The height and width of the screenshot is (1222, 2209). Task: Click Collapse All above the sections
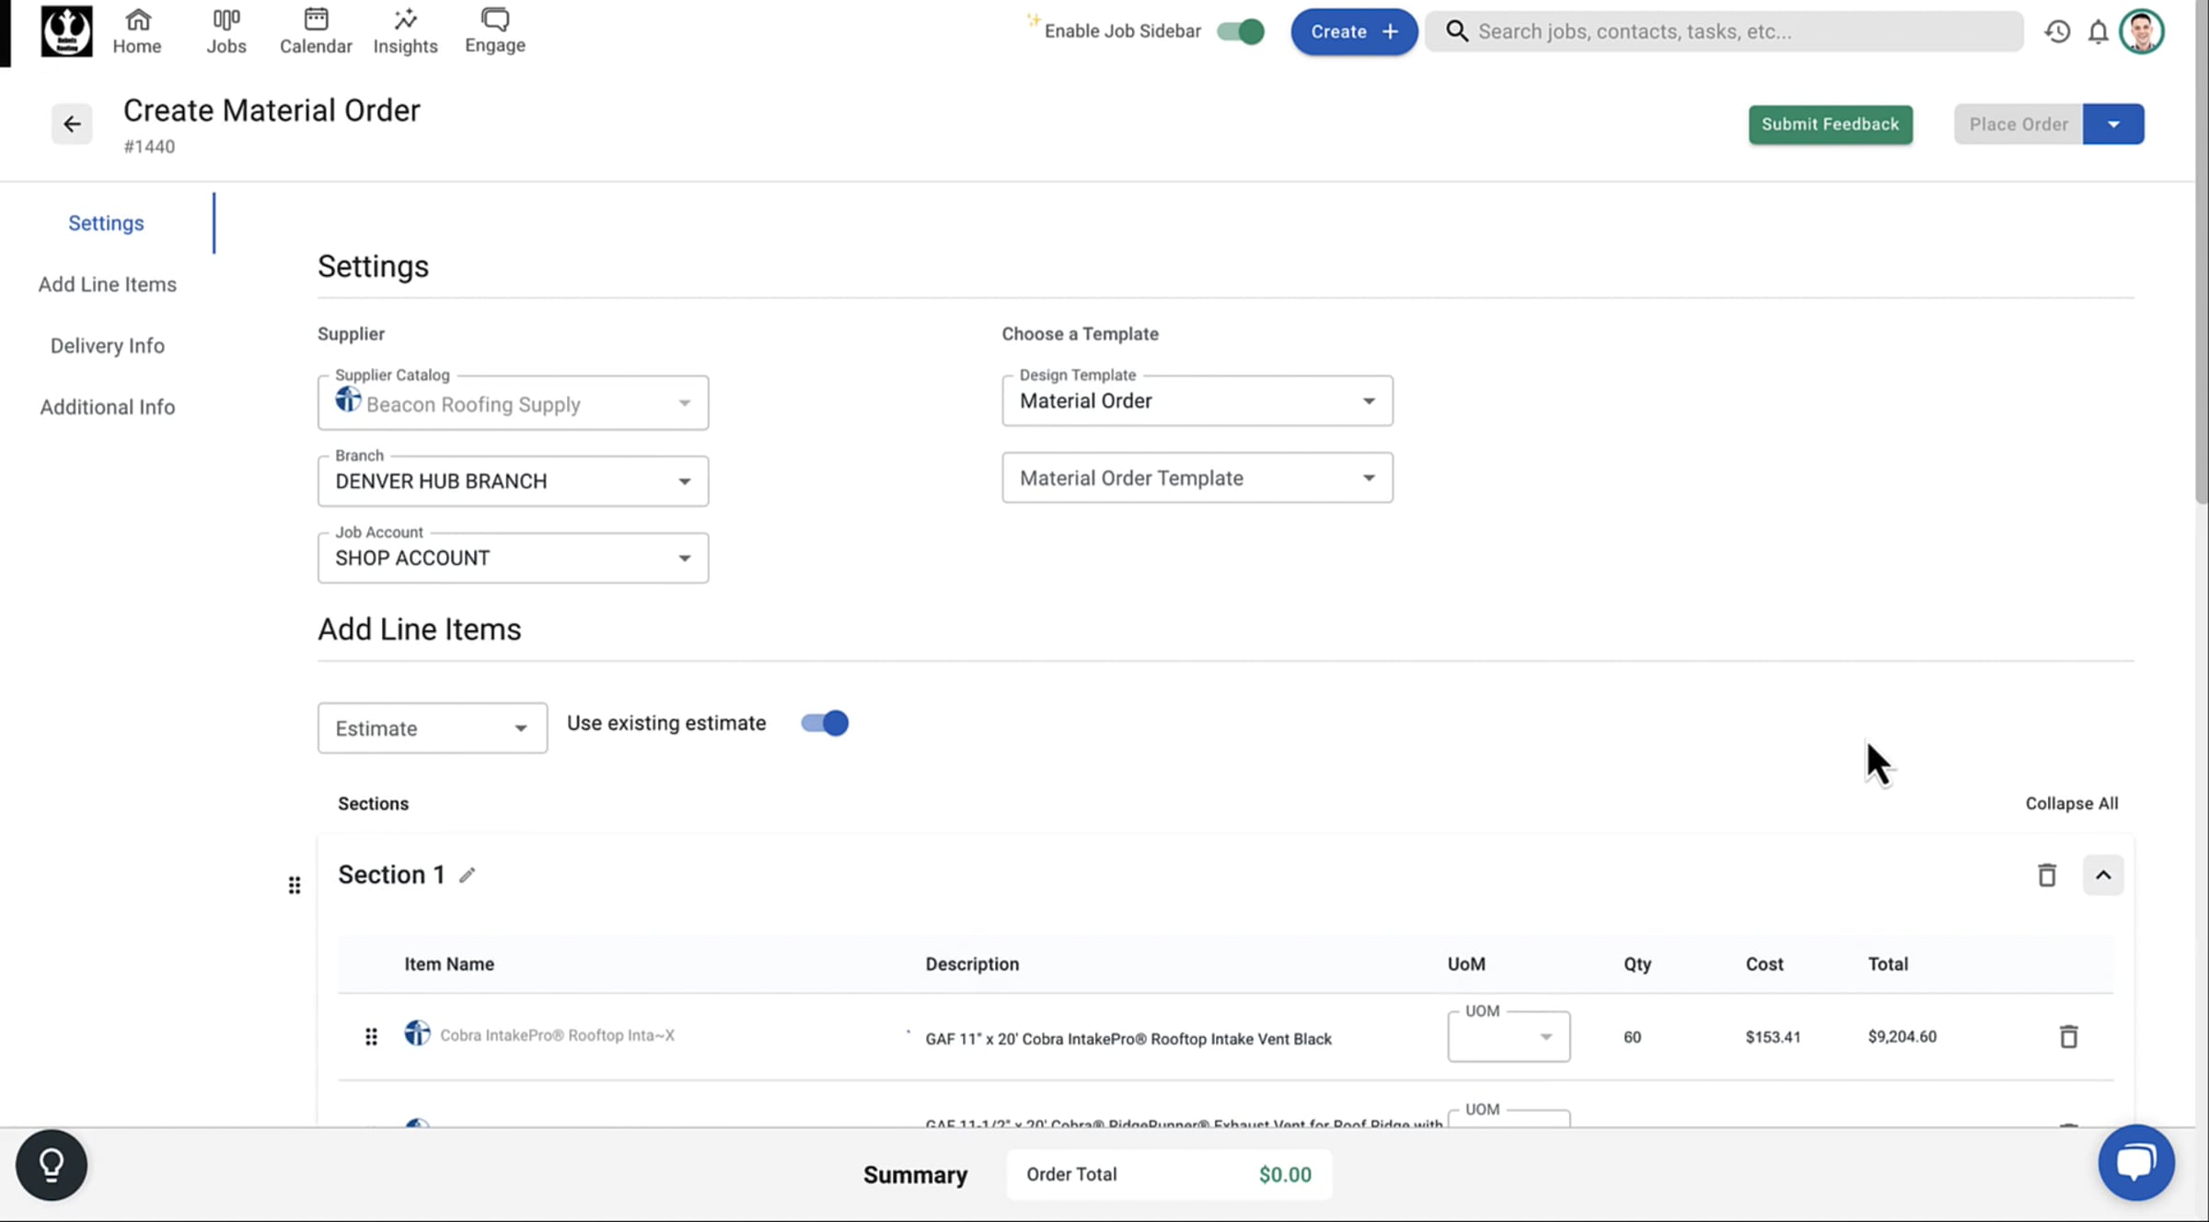point(2072,802)
